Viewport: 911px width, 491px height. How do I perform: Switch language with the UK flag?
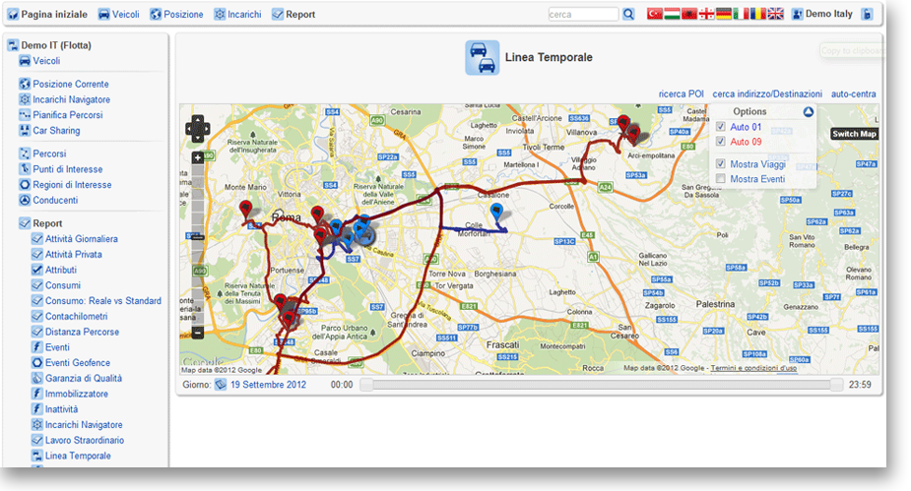[776, 14]
